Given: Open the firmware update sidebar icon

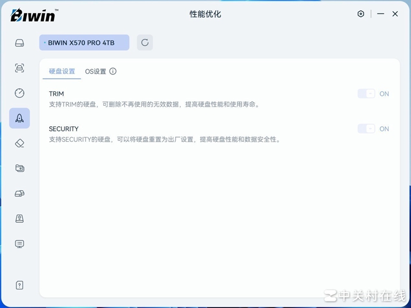Looking at the screenshot, I should point(20,219).
